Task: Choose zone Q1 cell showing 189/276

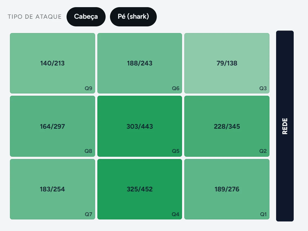Action: pos(227,189)
